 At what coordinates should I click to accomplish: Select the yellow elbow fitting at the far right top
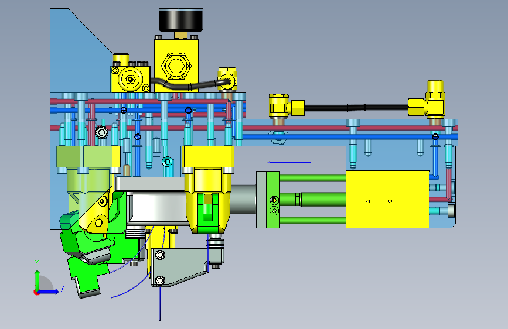(x=434, y=99)
